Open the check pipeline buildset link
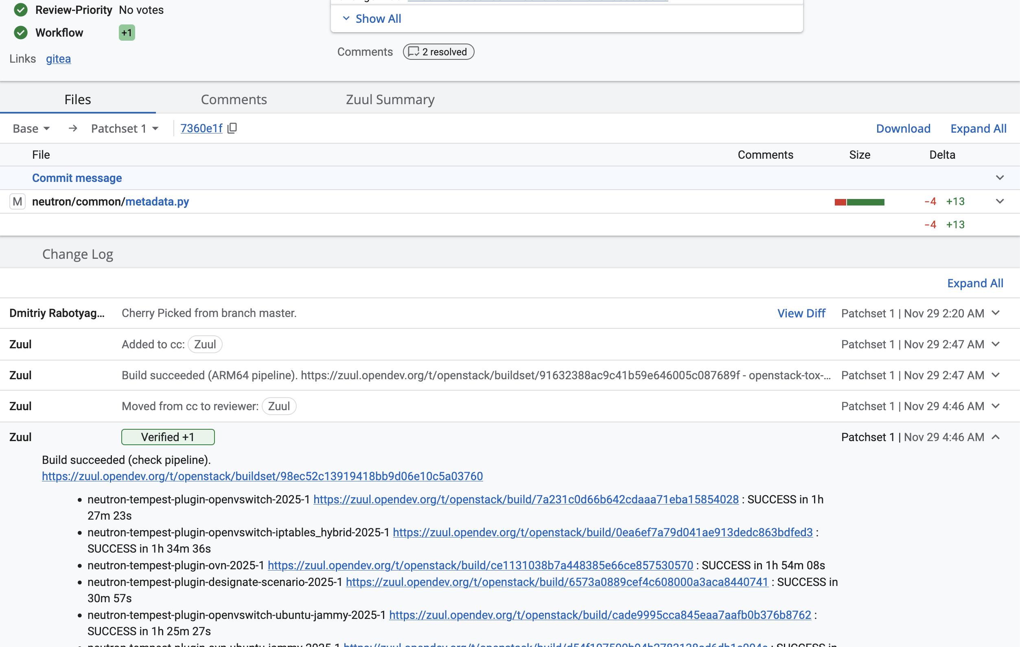Viewport: 1020px width, 647px height. [262, 477]
